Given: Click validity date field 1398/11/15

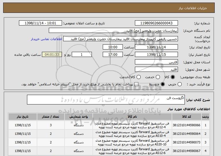Looking at the screenshot, I should point(156,55).
